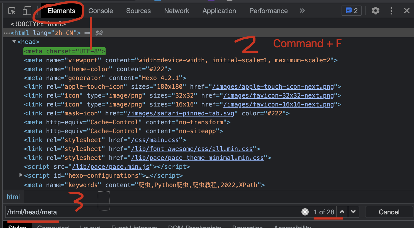Expand the hexo-configurations script node
Image resolution: width=414 pixels, height=228 pixels.
tap(21, 175)
